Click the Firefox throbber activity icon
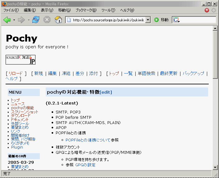219x178 pixels. pos(213,10)
